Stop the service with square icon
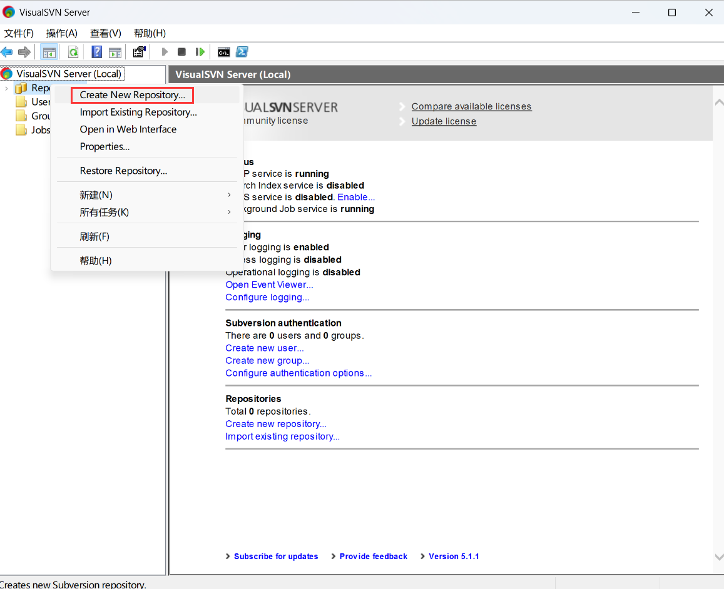 181,52
